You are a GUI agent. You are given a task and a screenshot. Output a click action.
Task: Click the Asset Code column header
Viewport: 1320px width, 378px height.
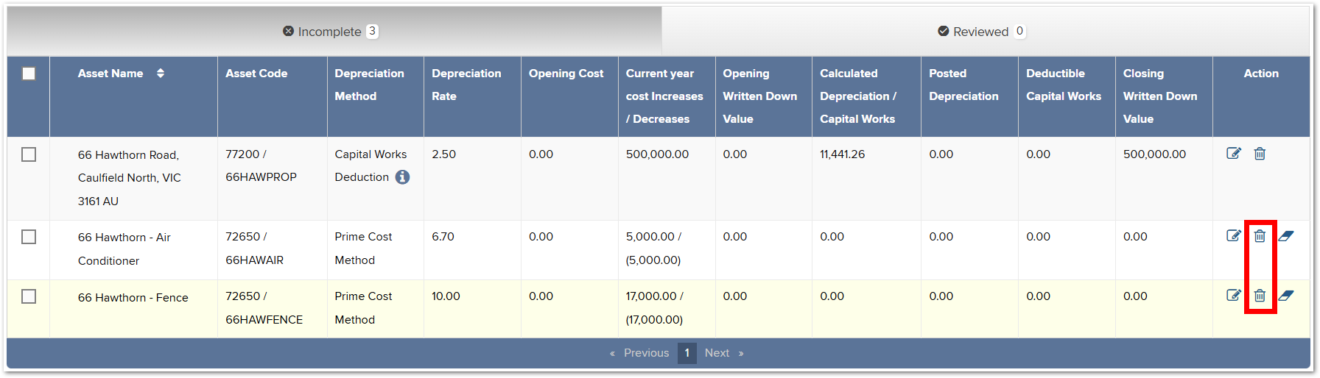click(256, 74)
